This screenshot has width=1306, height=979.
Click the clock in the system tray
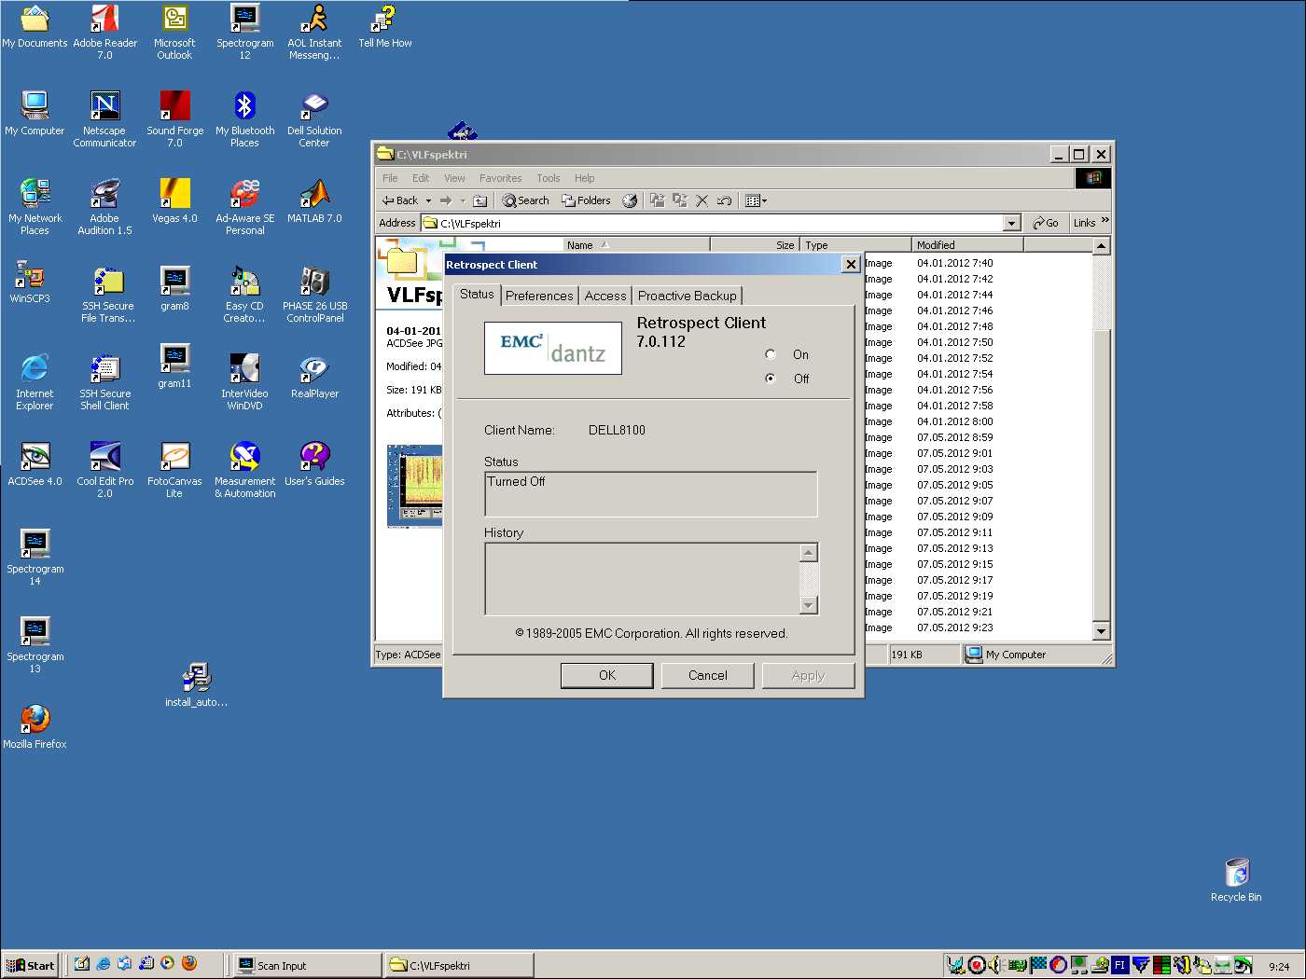[x=1279, y=967]
